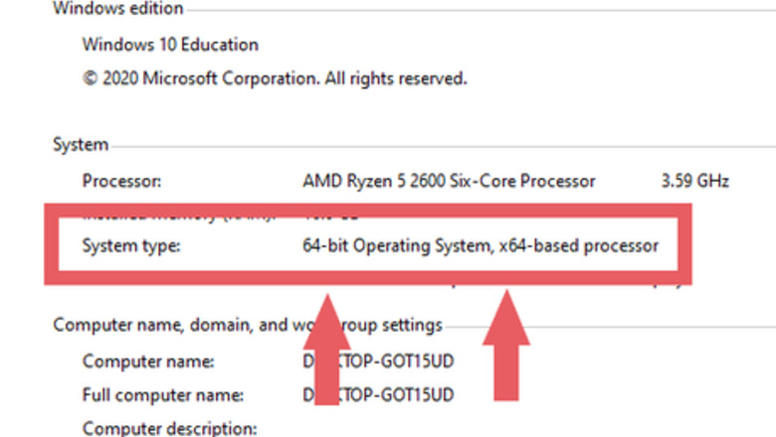Click the x64-based processor text
776x437 pixels.
click(x=578, y=245)
